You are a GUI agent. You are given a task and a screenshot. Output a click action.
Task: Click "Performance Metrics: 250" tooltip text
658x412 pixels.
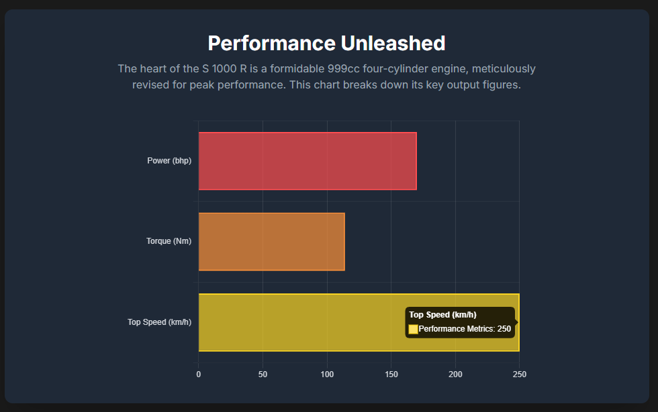click(465, 329)
